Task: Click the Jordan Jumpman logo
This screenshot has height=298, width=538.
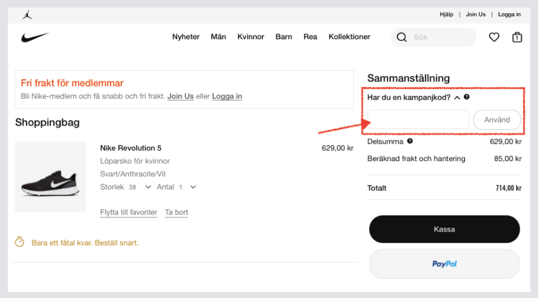Action: (27, 15)
